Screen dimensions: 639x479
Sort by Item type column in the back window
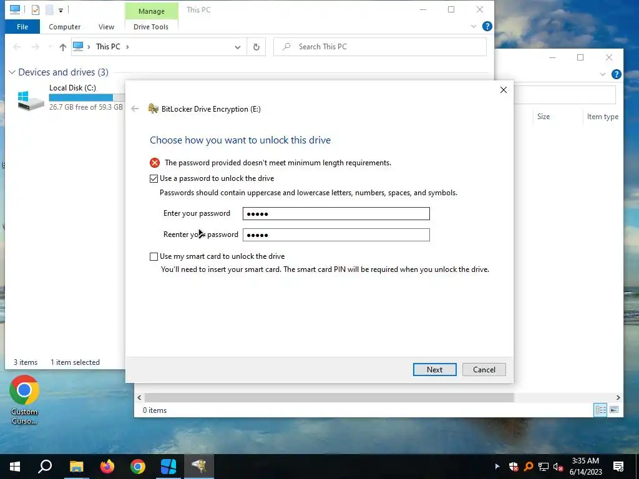[x=602, y=117]
